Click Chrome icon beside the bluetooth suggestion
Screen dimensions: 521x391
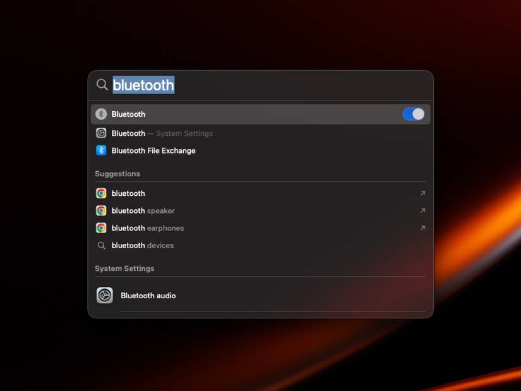point(101,193)
